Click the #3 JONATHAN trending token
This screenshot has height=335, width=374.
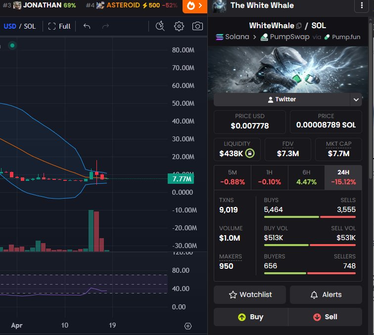(40, 5)
